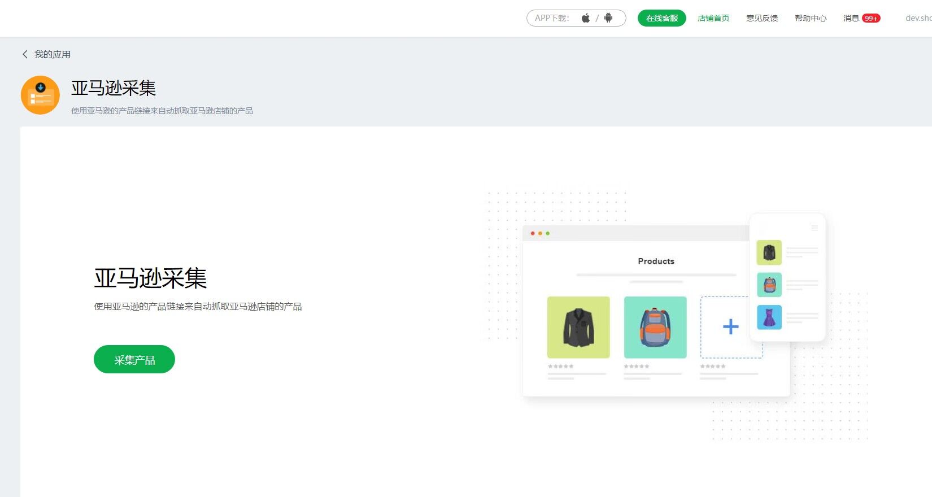932x497 pixels.
Task: Open 在线客服 online support
Action: [662, 18]
